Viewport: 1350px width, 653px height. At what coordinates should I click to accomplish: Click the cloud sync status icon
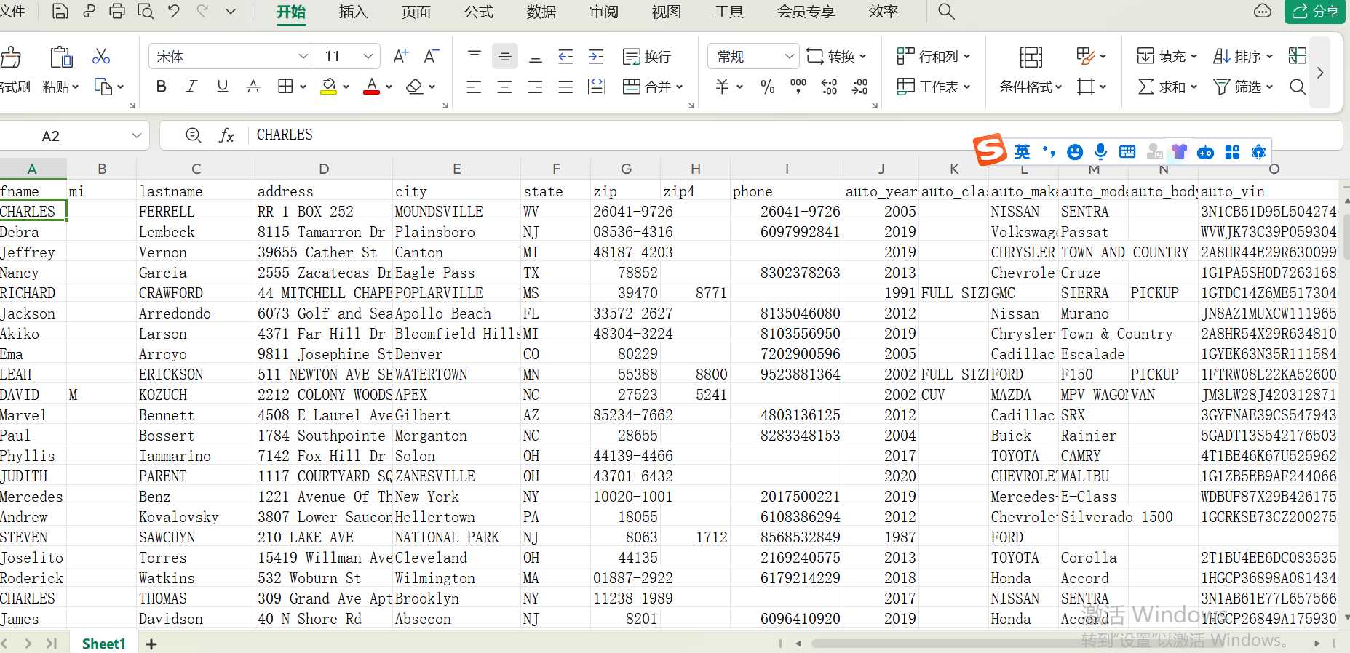[1263, 12]
